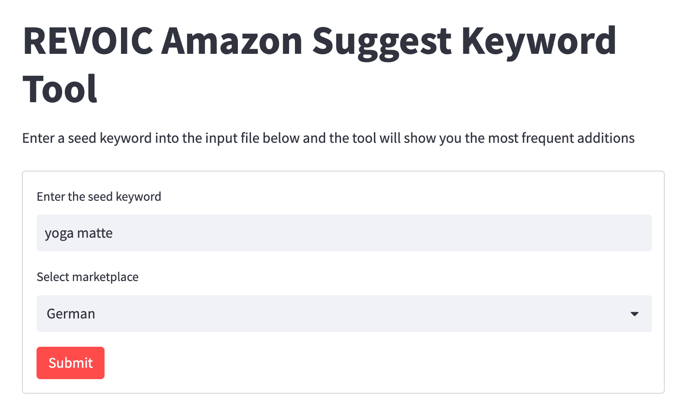The image size is (694, 417).
Task: Click middle of the marketplace combo box
Action: pyautogui.click(x=344, y=314)
